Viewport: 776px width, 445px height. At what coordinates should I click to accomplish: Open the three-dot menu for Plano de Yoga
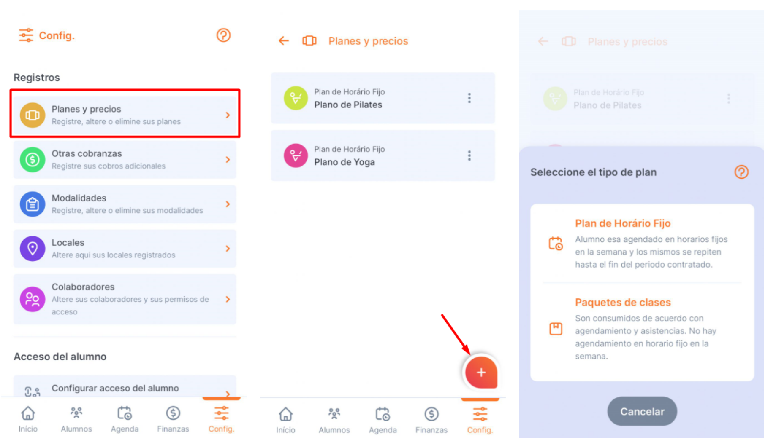[x=469, y=156]
